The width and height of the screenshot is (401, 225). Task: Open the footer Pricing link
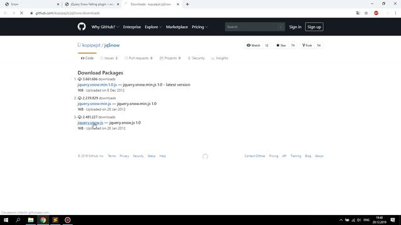coord(273,156)
